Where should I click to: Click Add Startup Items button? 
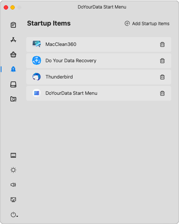pyautogui.click(x=147, y=23)
